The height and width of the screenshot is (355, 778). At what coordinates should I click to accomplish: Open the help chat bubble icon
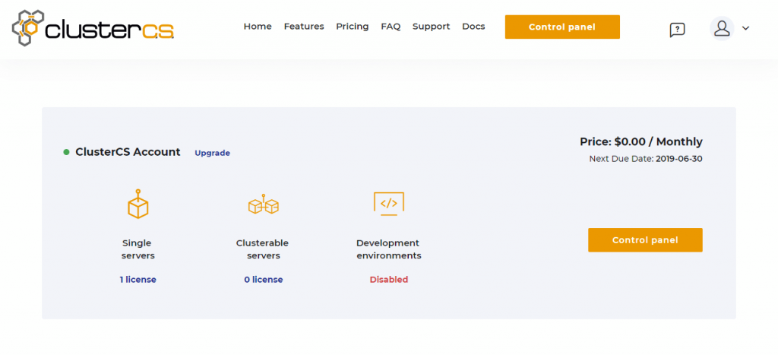(677, 30)
